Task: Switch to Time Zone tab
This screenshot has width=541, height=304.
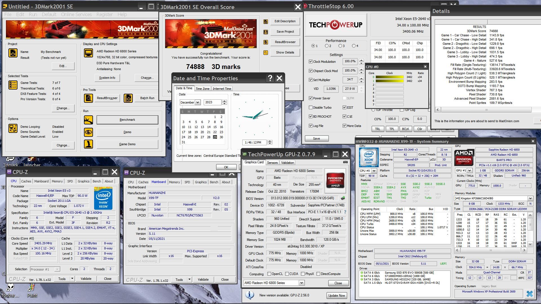Action: coord(202,89)
